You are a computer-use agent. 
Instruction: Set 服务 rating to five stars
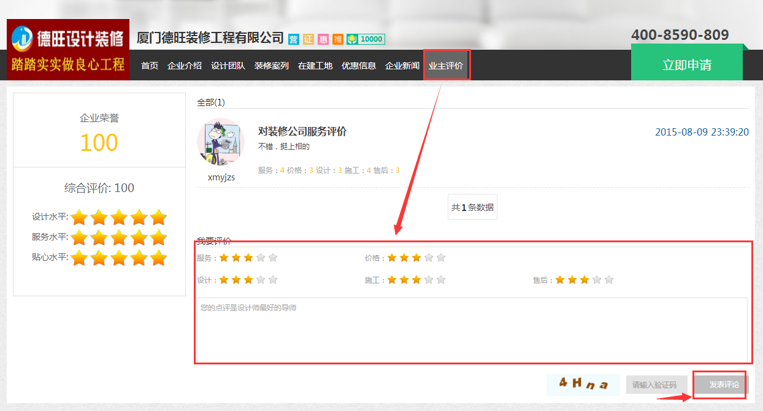[x=273, y=258]
